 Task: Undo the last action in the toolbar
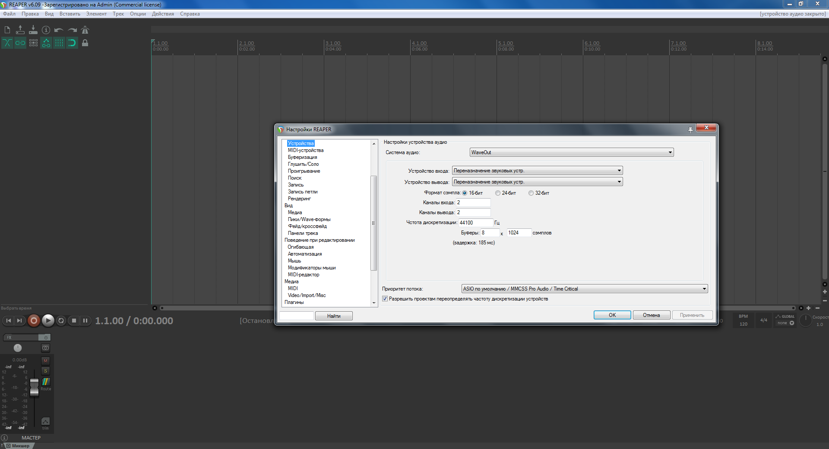click(59, 30)
